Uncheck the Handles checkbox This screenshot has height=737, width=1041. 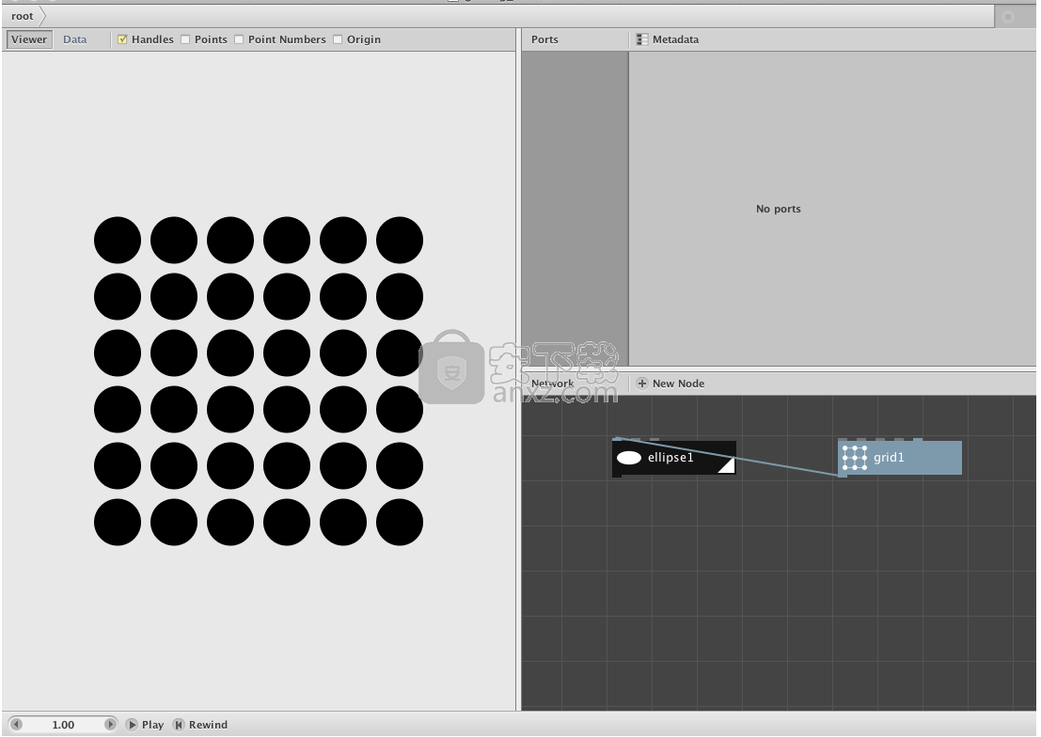(123, 39)
